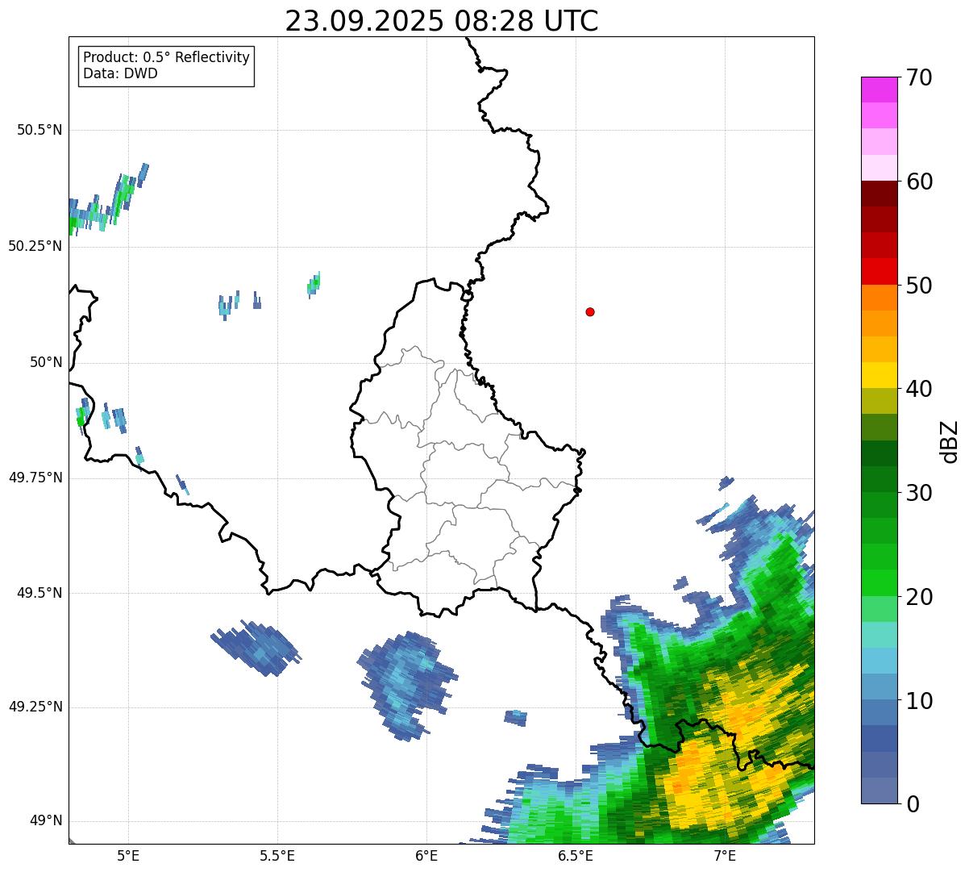The height and width of the screenshot is (872, 969).
Task: Click the Data: DWD text
Action: tap(120, 73)
